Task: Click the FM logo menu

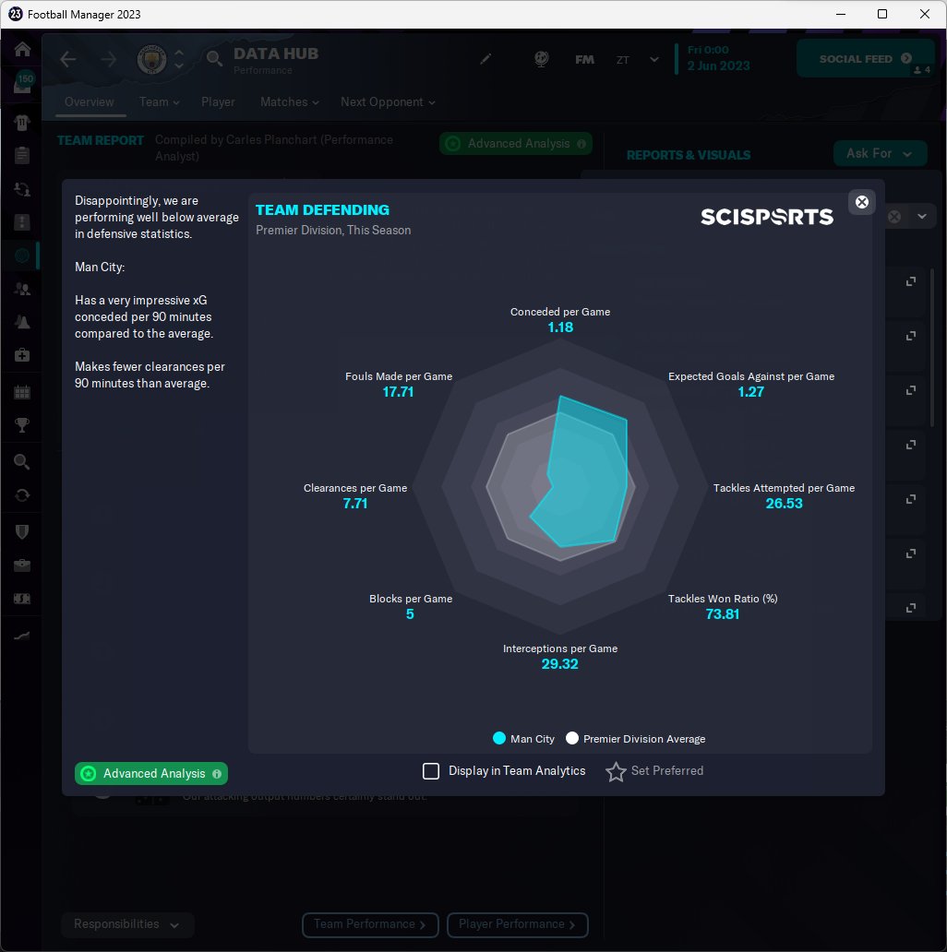Action: tap(584, 59)
